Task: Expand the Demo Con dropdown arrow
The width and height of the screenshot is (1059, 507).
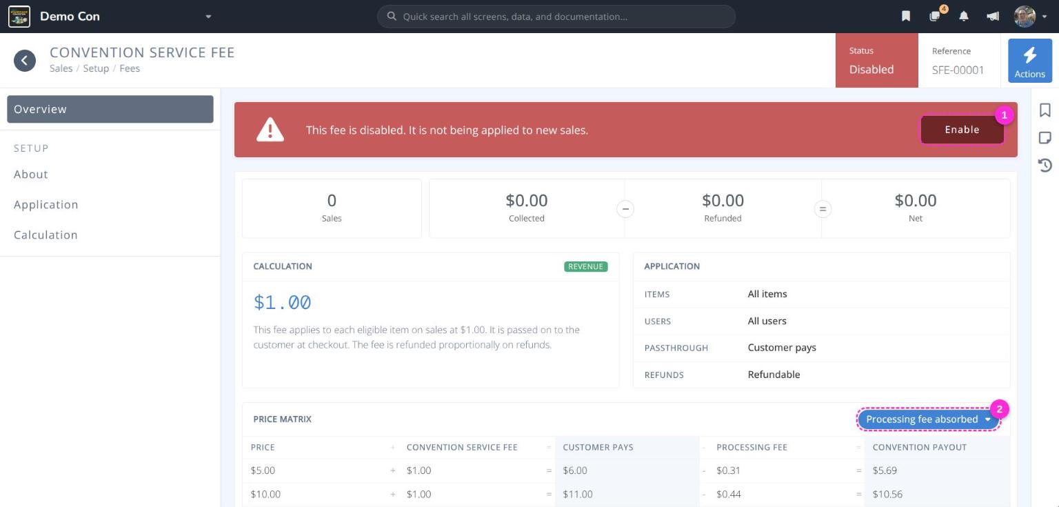Action: [x=208, y=17]
